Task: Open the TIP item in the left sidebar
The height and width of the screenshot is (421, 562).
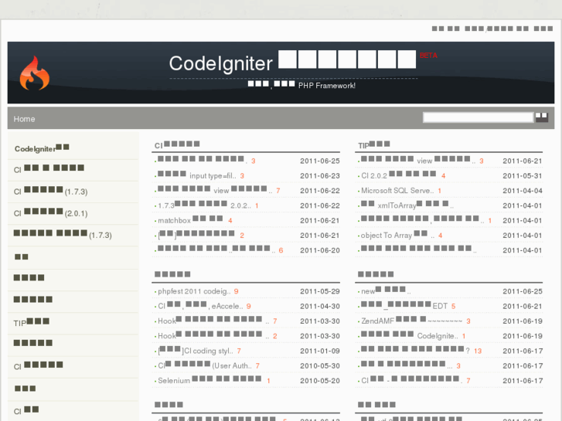Action: pos(32,323)
